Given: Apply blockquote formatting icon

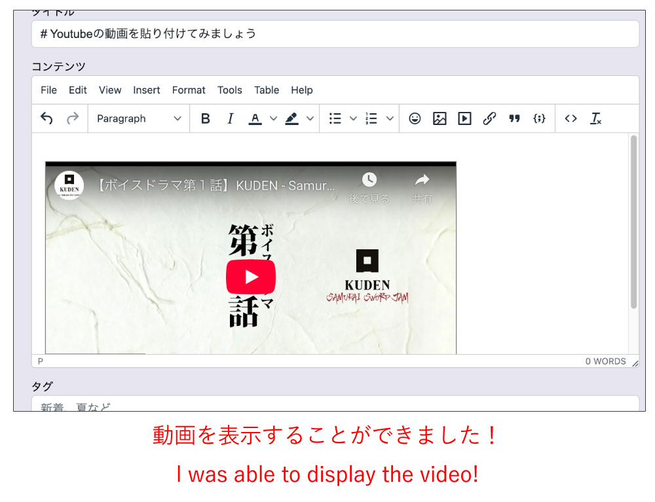Looking at the screenshot, I should [514, 118].
